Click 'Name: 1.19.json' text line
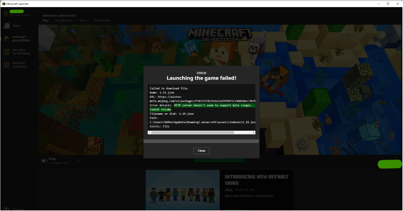Image resolution: width=403 pixels, height=211 pixels. [162, 93]
